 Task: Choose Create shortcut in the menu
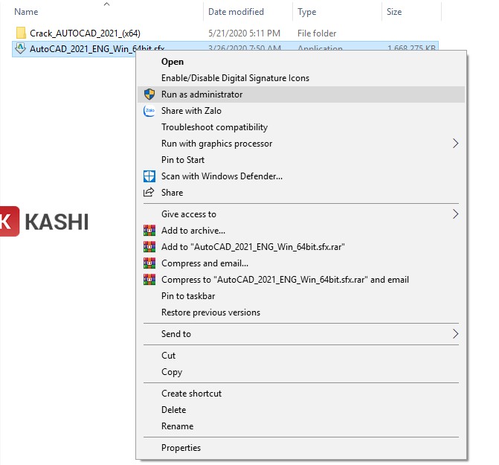pos(191,394)
